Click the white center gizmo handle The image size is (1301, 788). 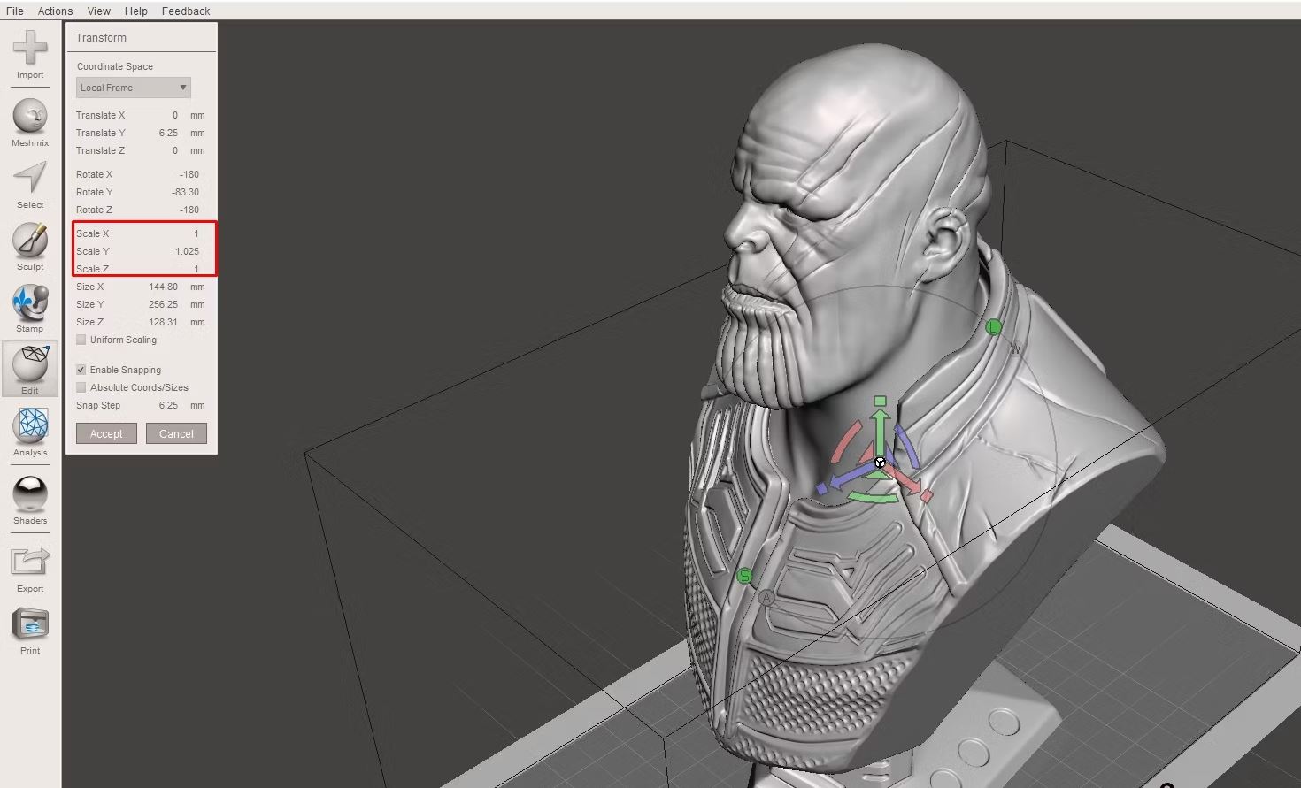(880, 463)
